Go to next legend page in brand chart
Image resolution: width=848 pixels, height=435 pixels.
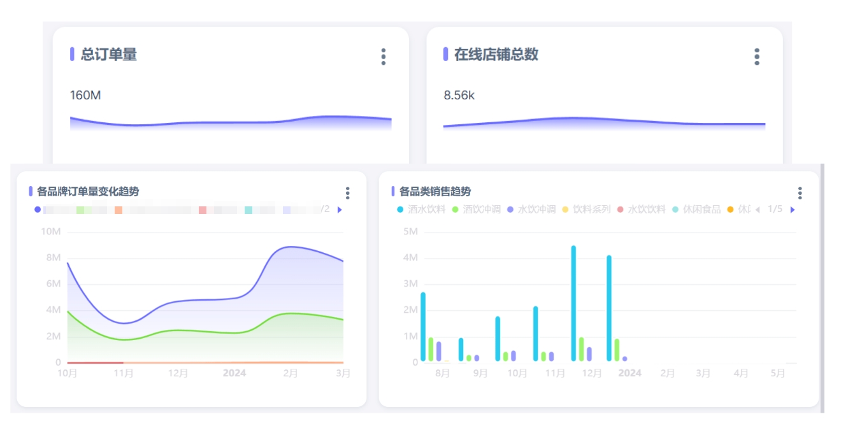click(340, 210)
